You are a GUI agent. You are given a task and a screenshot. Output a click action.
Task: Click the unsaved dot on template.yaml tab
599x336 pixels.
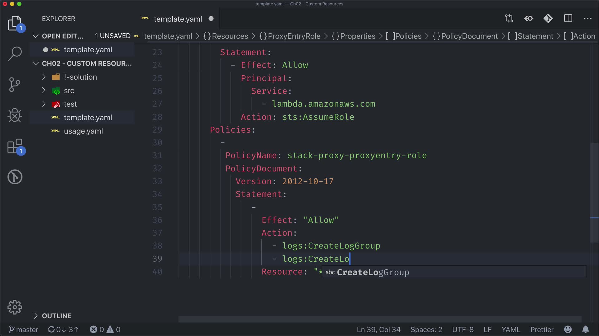[x=211, y=19]
